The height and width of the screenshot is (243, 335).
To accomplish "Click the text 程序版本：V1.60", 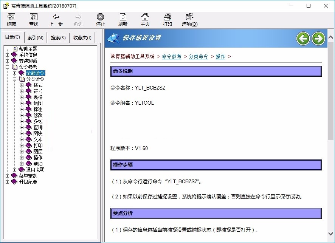I will click(129, 148).
